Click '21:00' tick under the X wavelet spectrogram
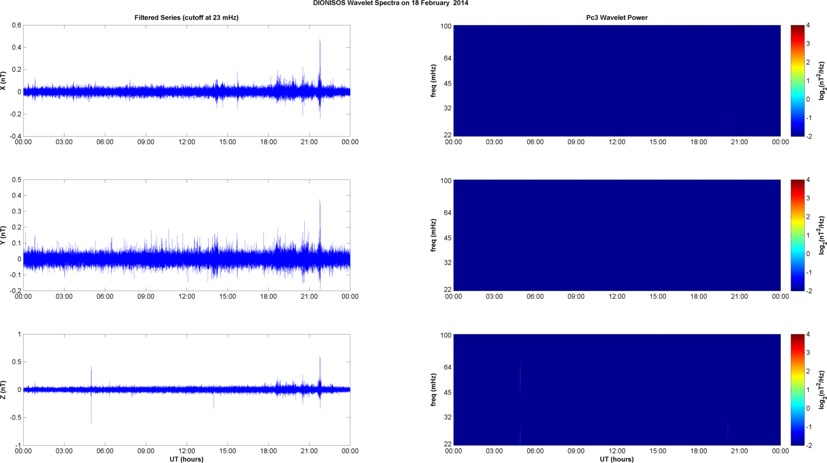 click(740, 142)
